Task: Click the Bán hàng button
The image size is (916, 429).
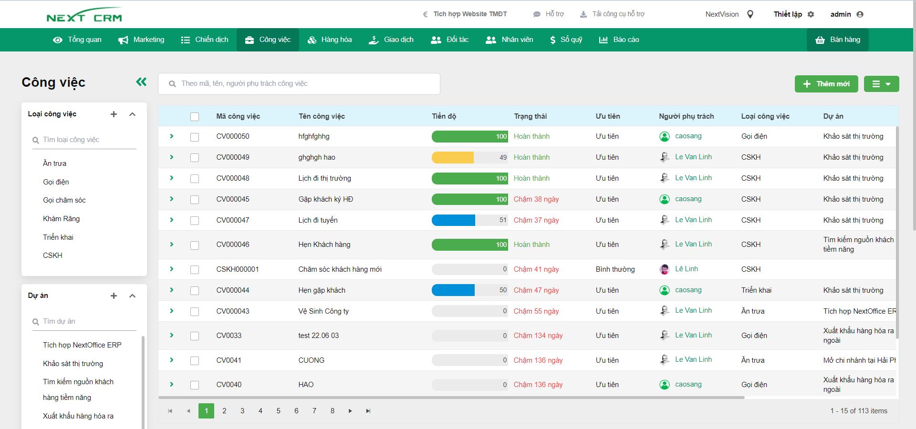Action: (838, 40)
